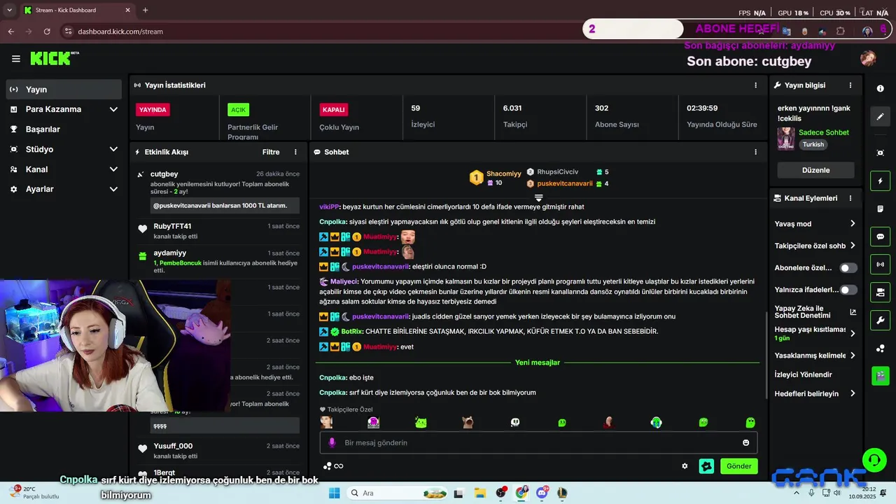Click the chat bubble icon in right rail

[880, 237]
